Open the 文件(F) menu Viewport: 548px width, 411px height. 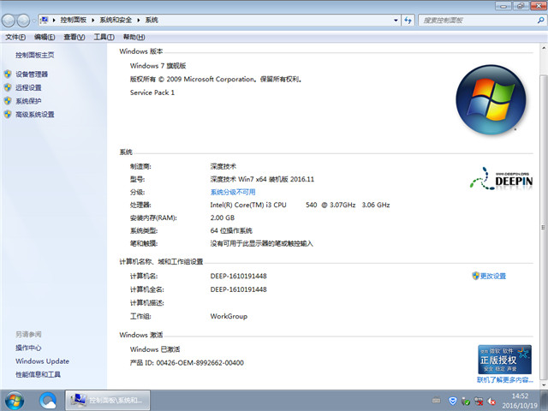15,37
